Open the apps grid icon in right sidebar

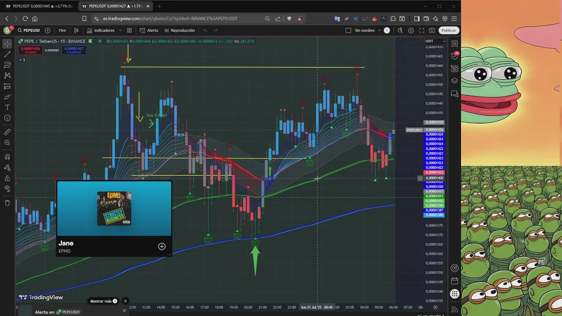454,294
